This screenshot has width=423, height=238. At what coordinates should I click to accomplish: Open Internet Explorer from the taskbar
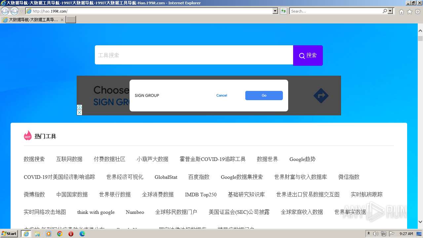26,234
